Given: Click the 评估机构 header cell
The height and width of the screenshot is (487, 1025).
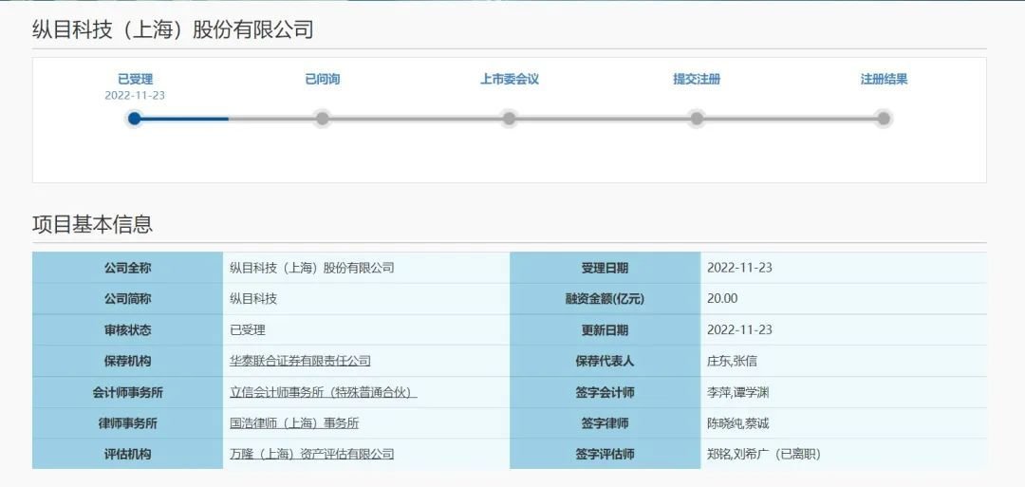Looking at the screenshot, I should [x=127, y=454].
